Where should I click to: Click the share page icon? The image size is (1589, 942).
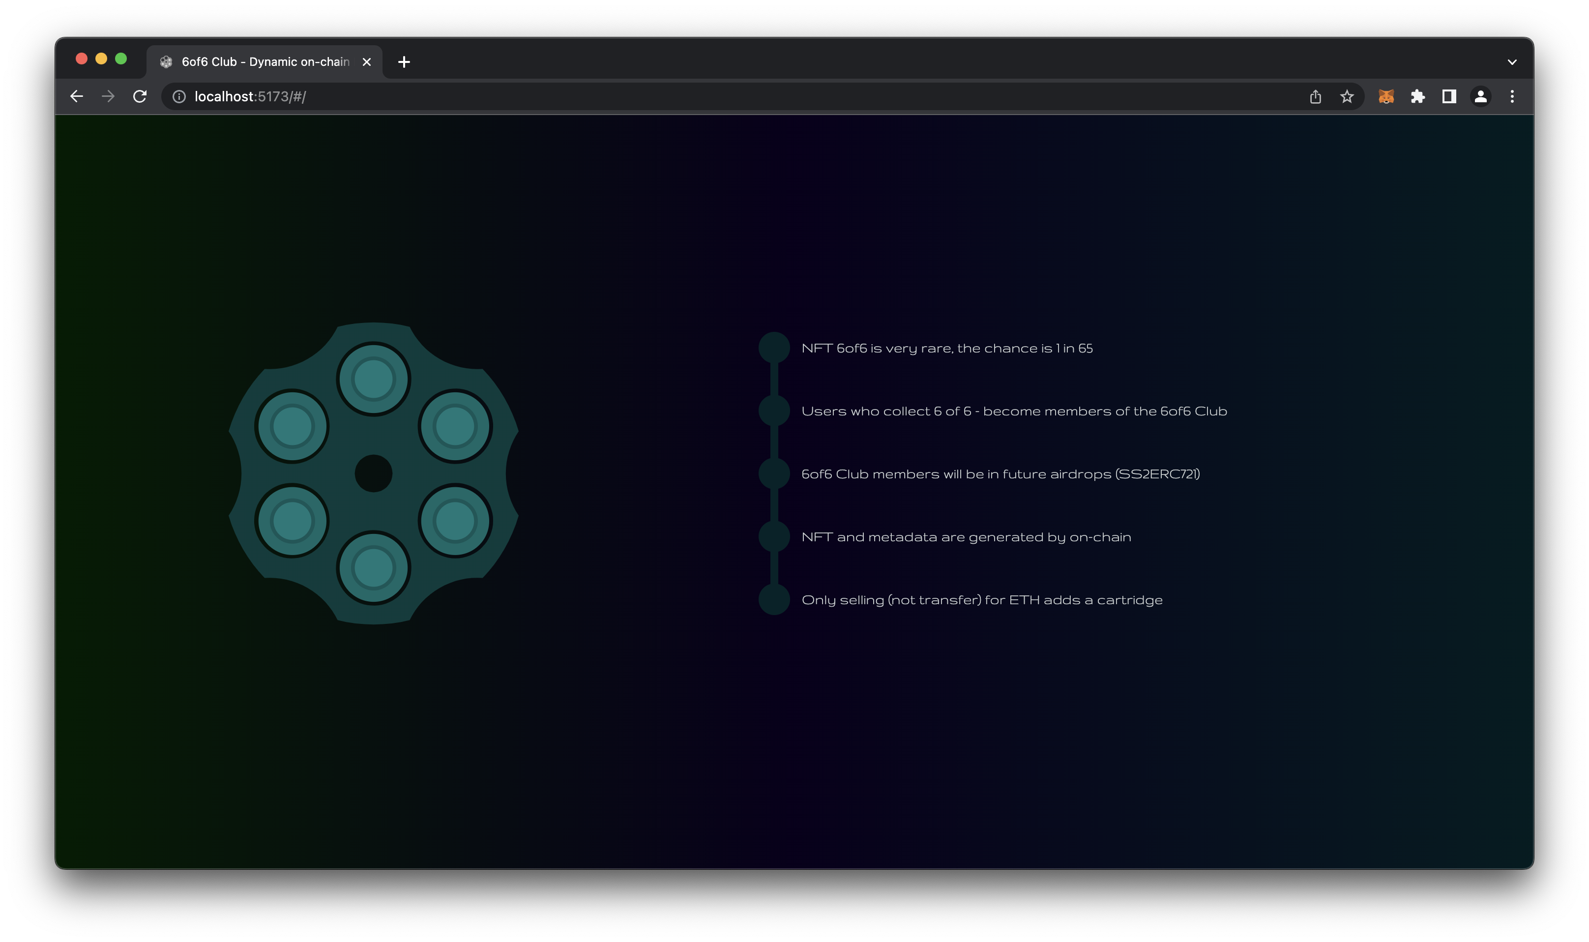1316,96
